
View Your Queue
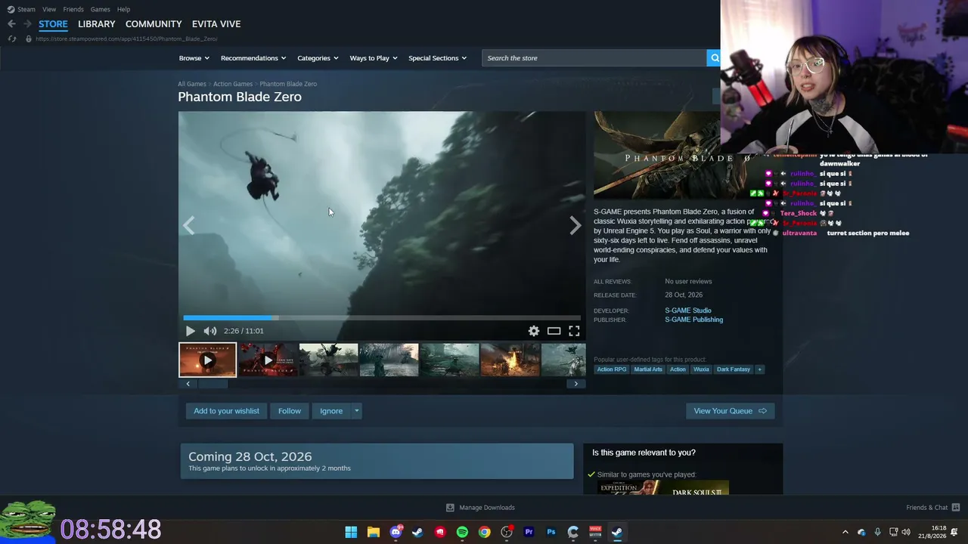click(730, 411)
